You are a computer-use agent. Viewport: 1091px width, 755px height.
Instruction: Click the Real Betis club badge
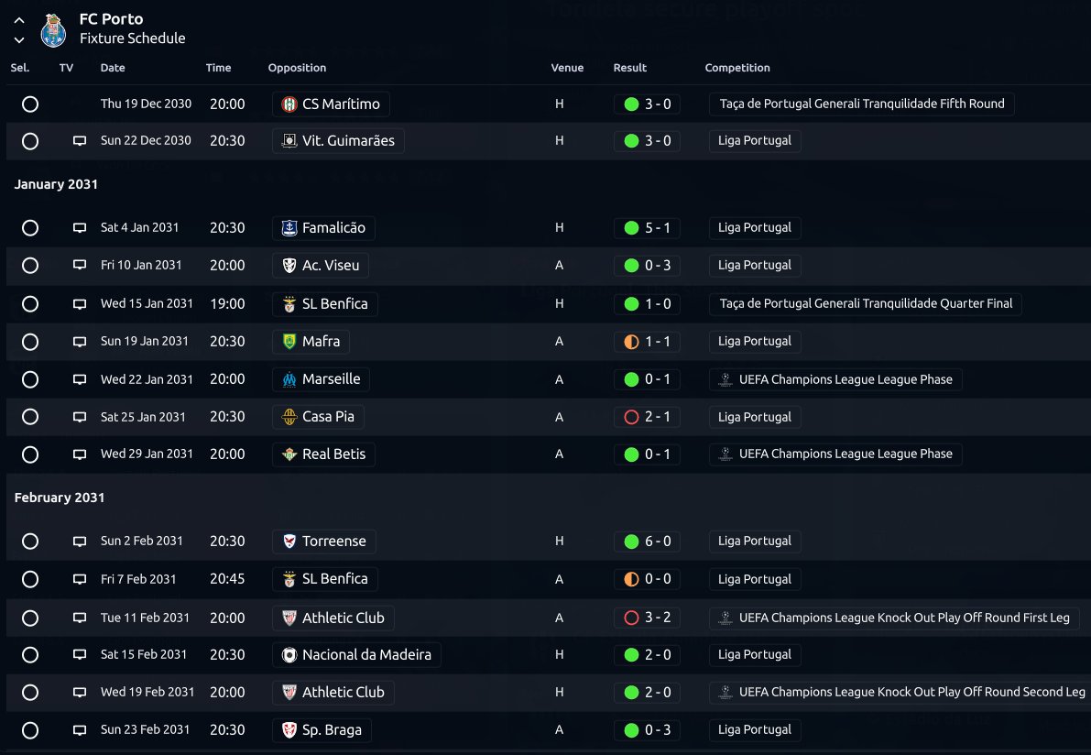click(x=289, y=454)
